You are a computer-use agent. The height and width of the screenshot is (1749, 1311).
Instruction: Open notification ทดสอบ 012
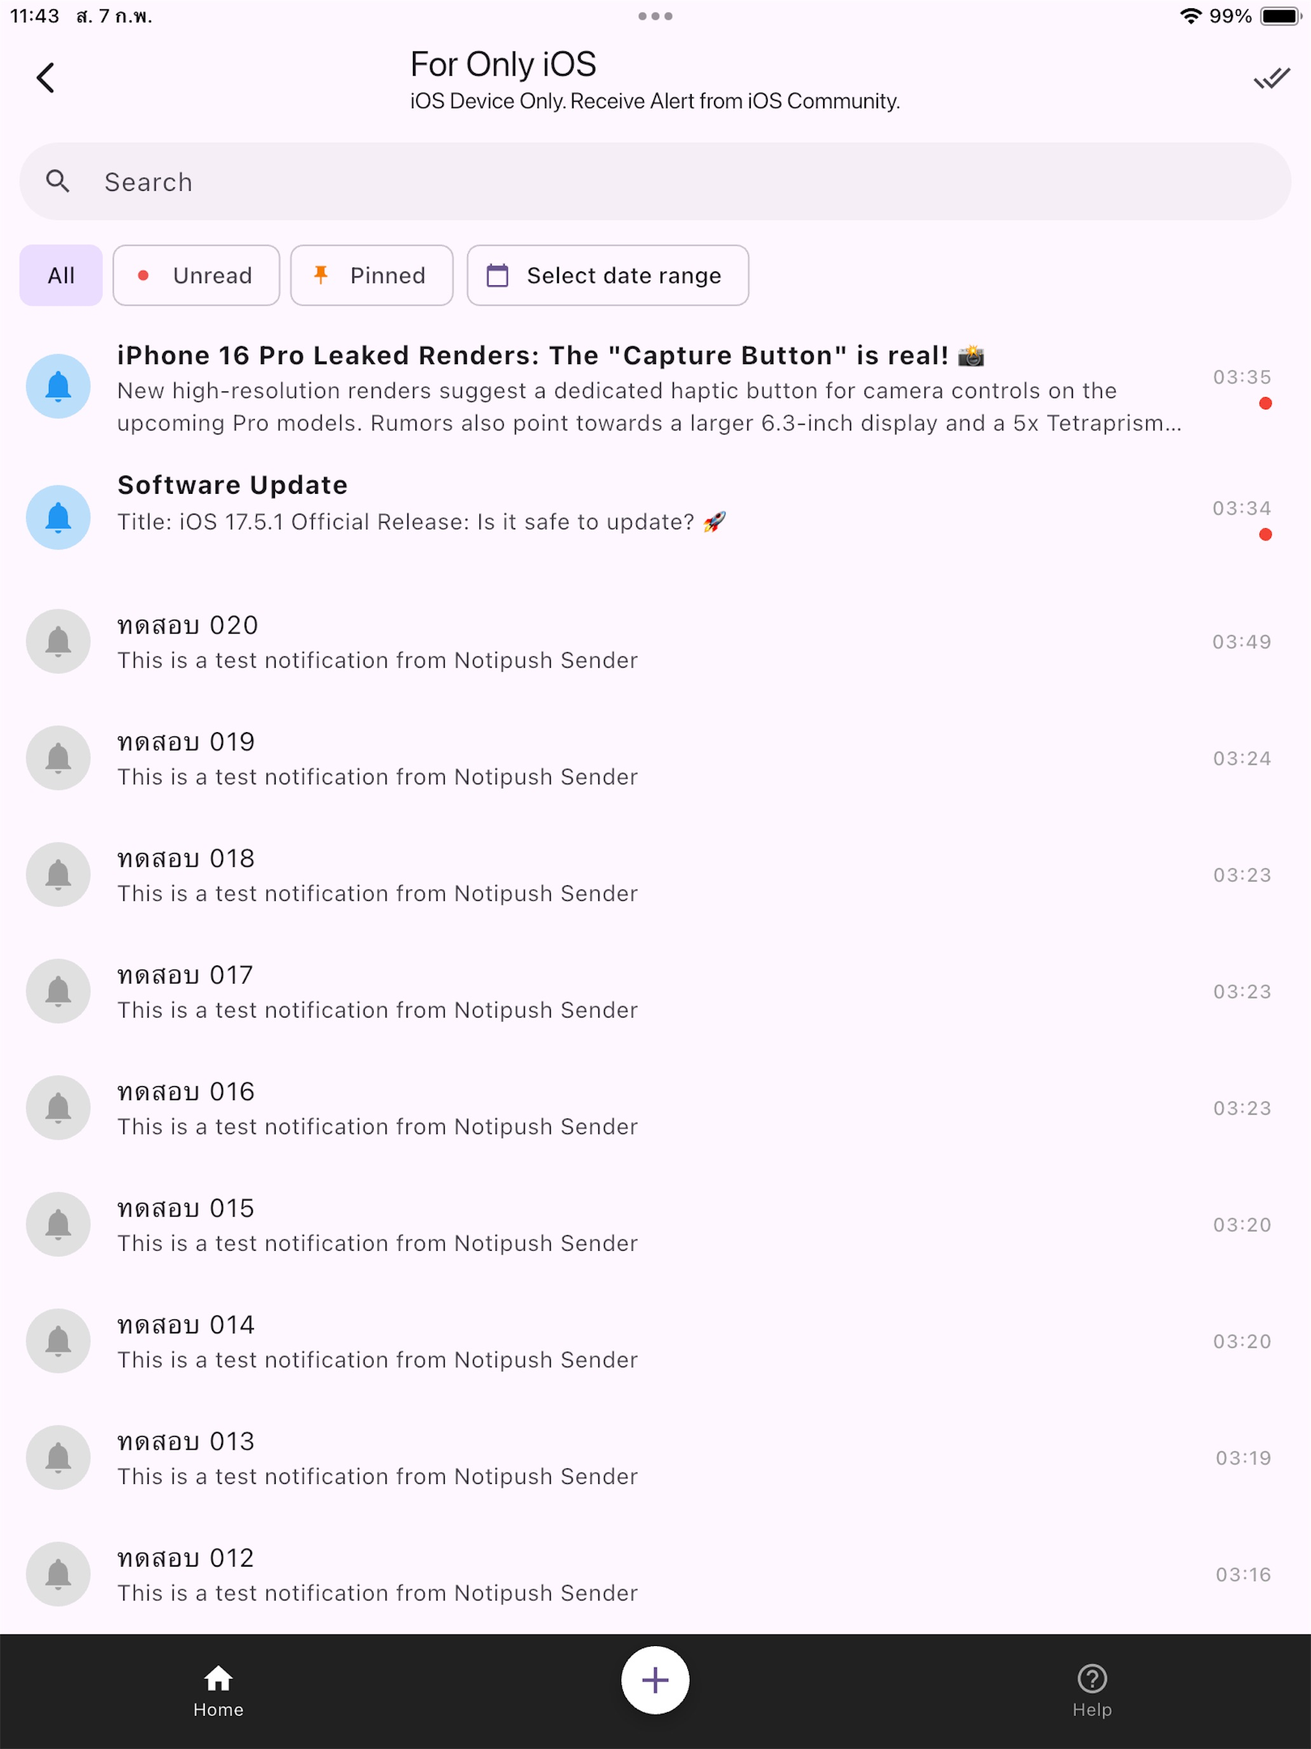pyautogui.click(x=655, y=1574)
